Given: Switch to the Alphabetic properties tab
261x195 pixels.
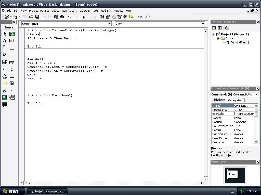Looking at the screenshot, I should coord(219,100).
